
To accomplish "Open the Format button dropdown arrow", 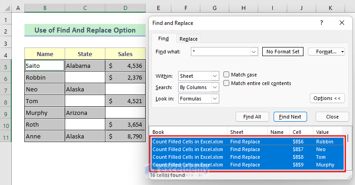I will 342,52.
